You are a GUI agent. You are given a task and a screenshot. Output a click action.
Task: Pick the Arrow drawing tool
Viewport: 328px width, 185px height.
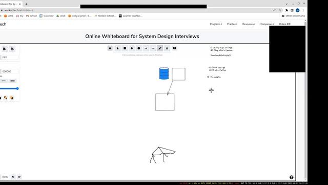(x=146, y=48)
